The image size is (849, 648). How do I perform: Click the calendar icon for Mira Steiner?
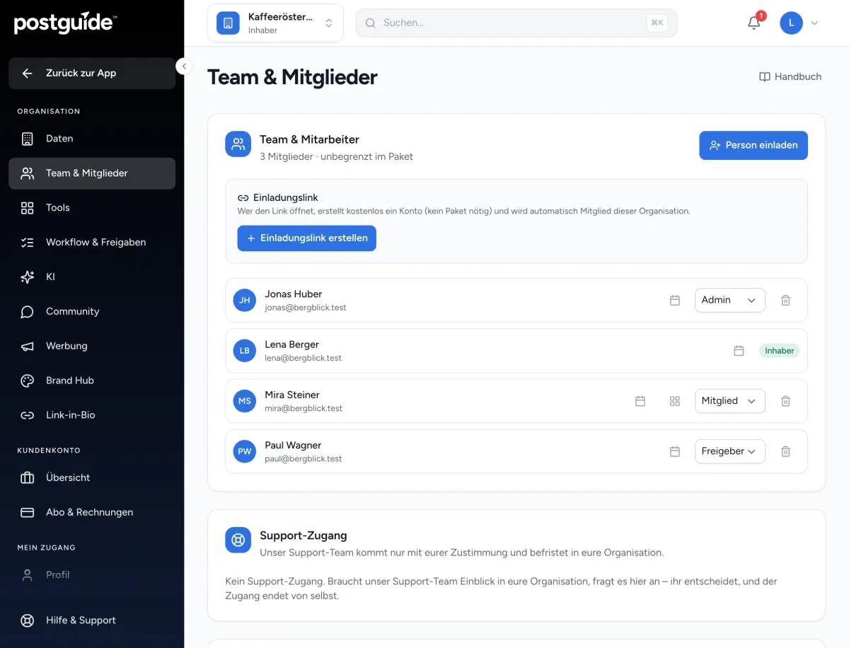point(640,401)
